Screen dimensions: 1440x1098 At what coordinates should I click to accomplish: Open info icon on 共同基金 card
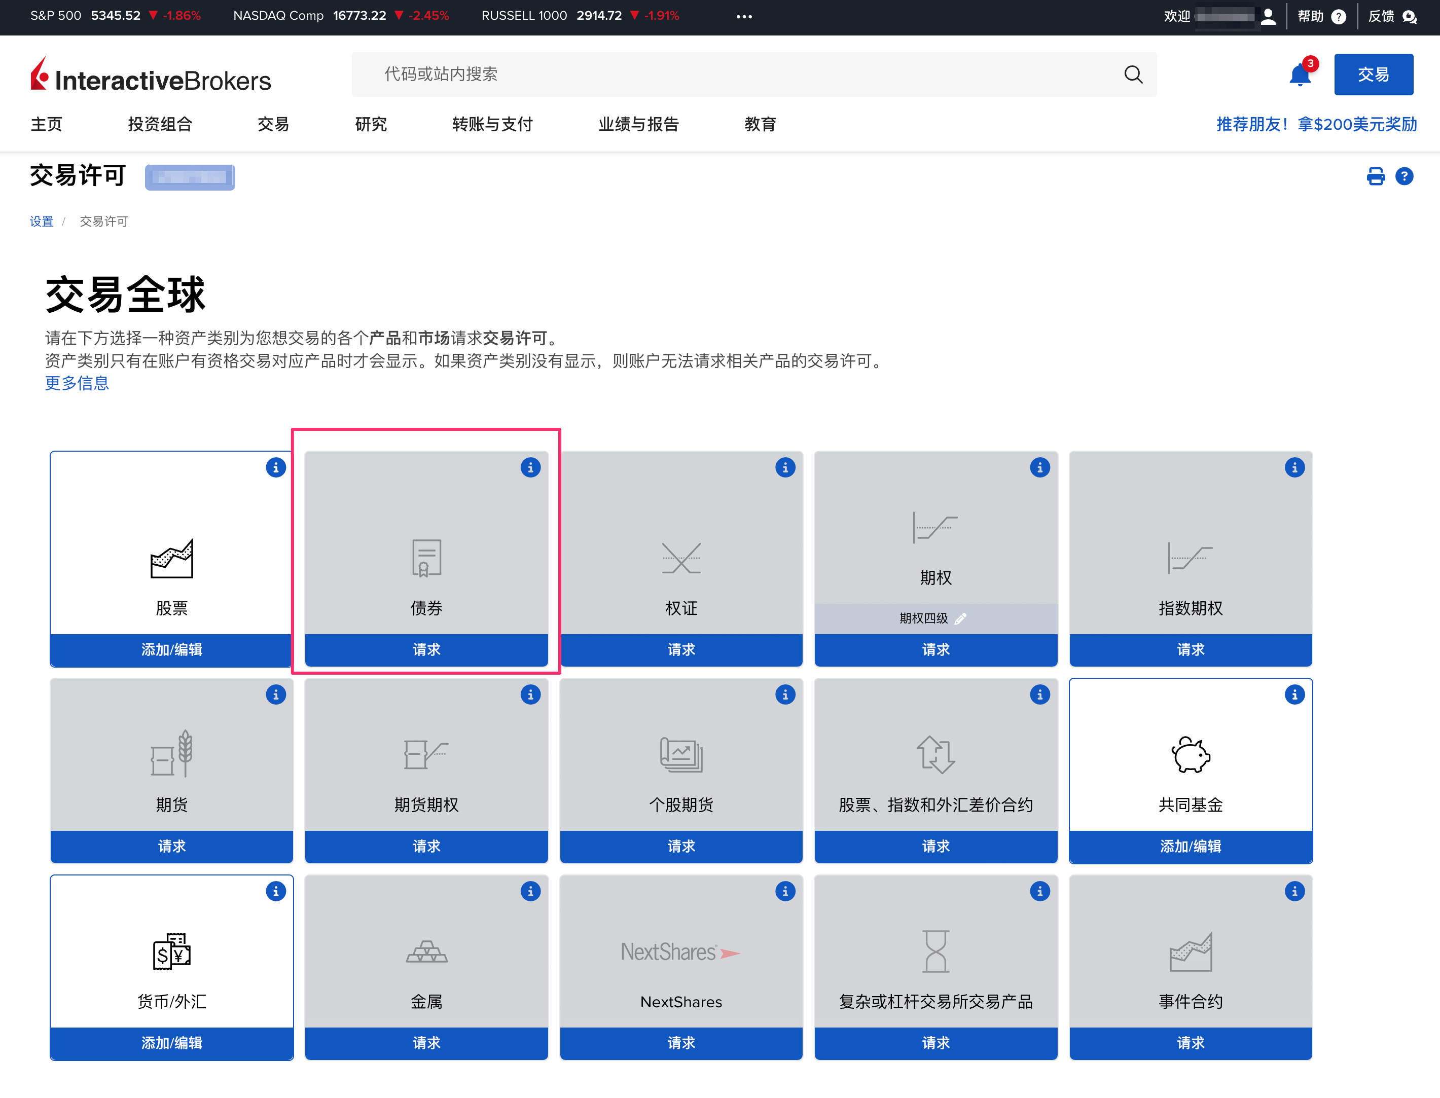pos(1294,695)
